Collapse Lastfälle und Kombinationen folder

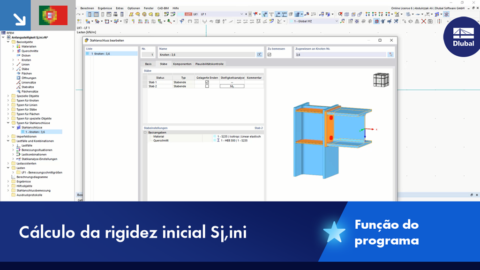point(8,141)
